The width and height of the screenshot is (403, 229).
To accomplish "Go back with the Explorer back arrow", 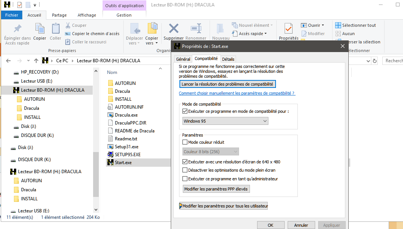I will (x=8, y=61).
